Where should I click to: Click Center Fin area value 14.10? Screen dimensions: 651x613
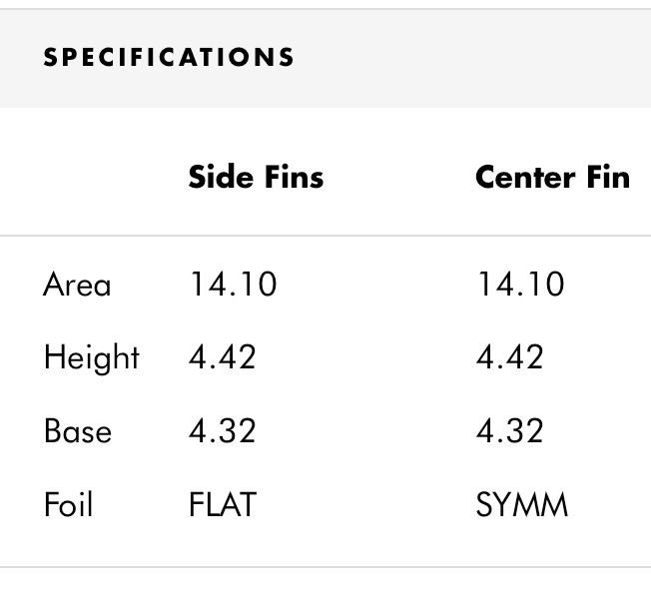pos(520,285)
